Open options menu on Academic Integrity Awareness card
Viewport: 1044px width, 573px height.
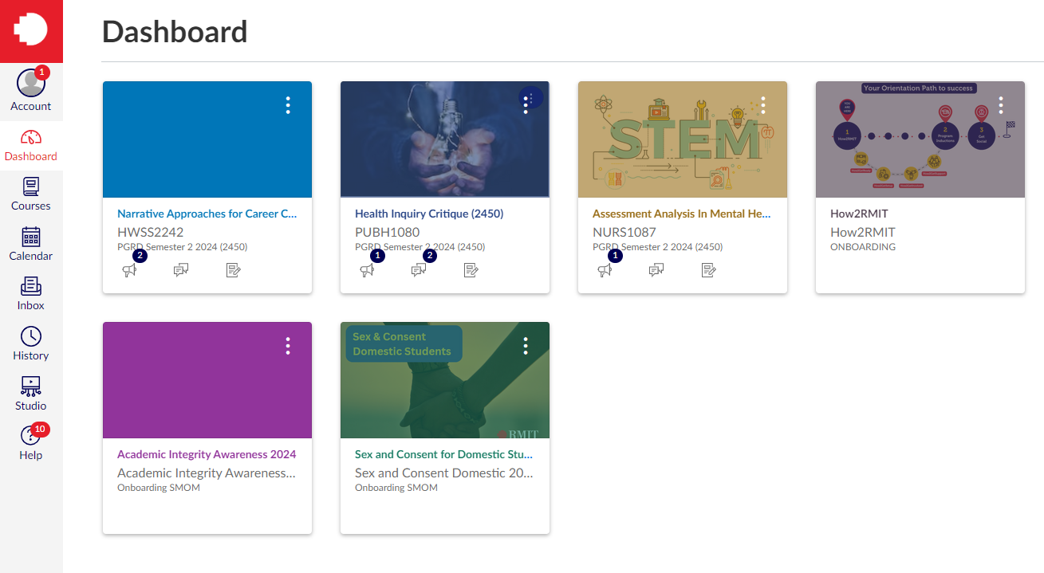point(287,345)
